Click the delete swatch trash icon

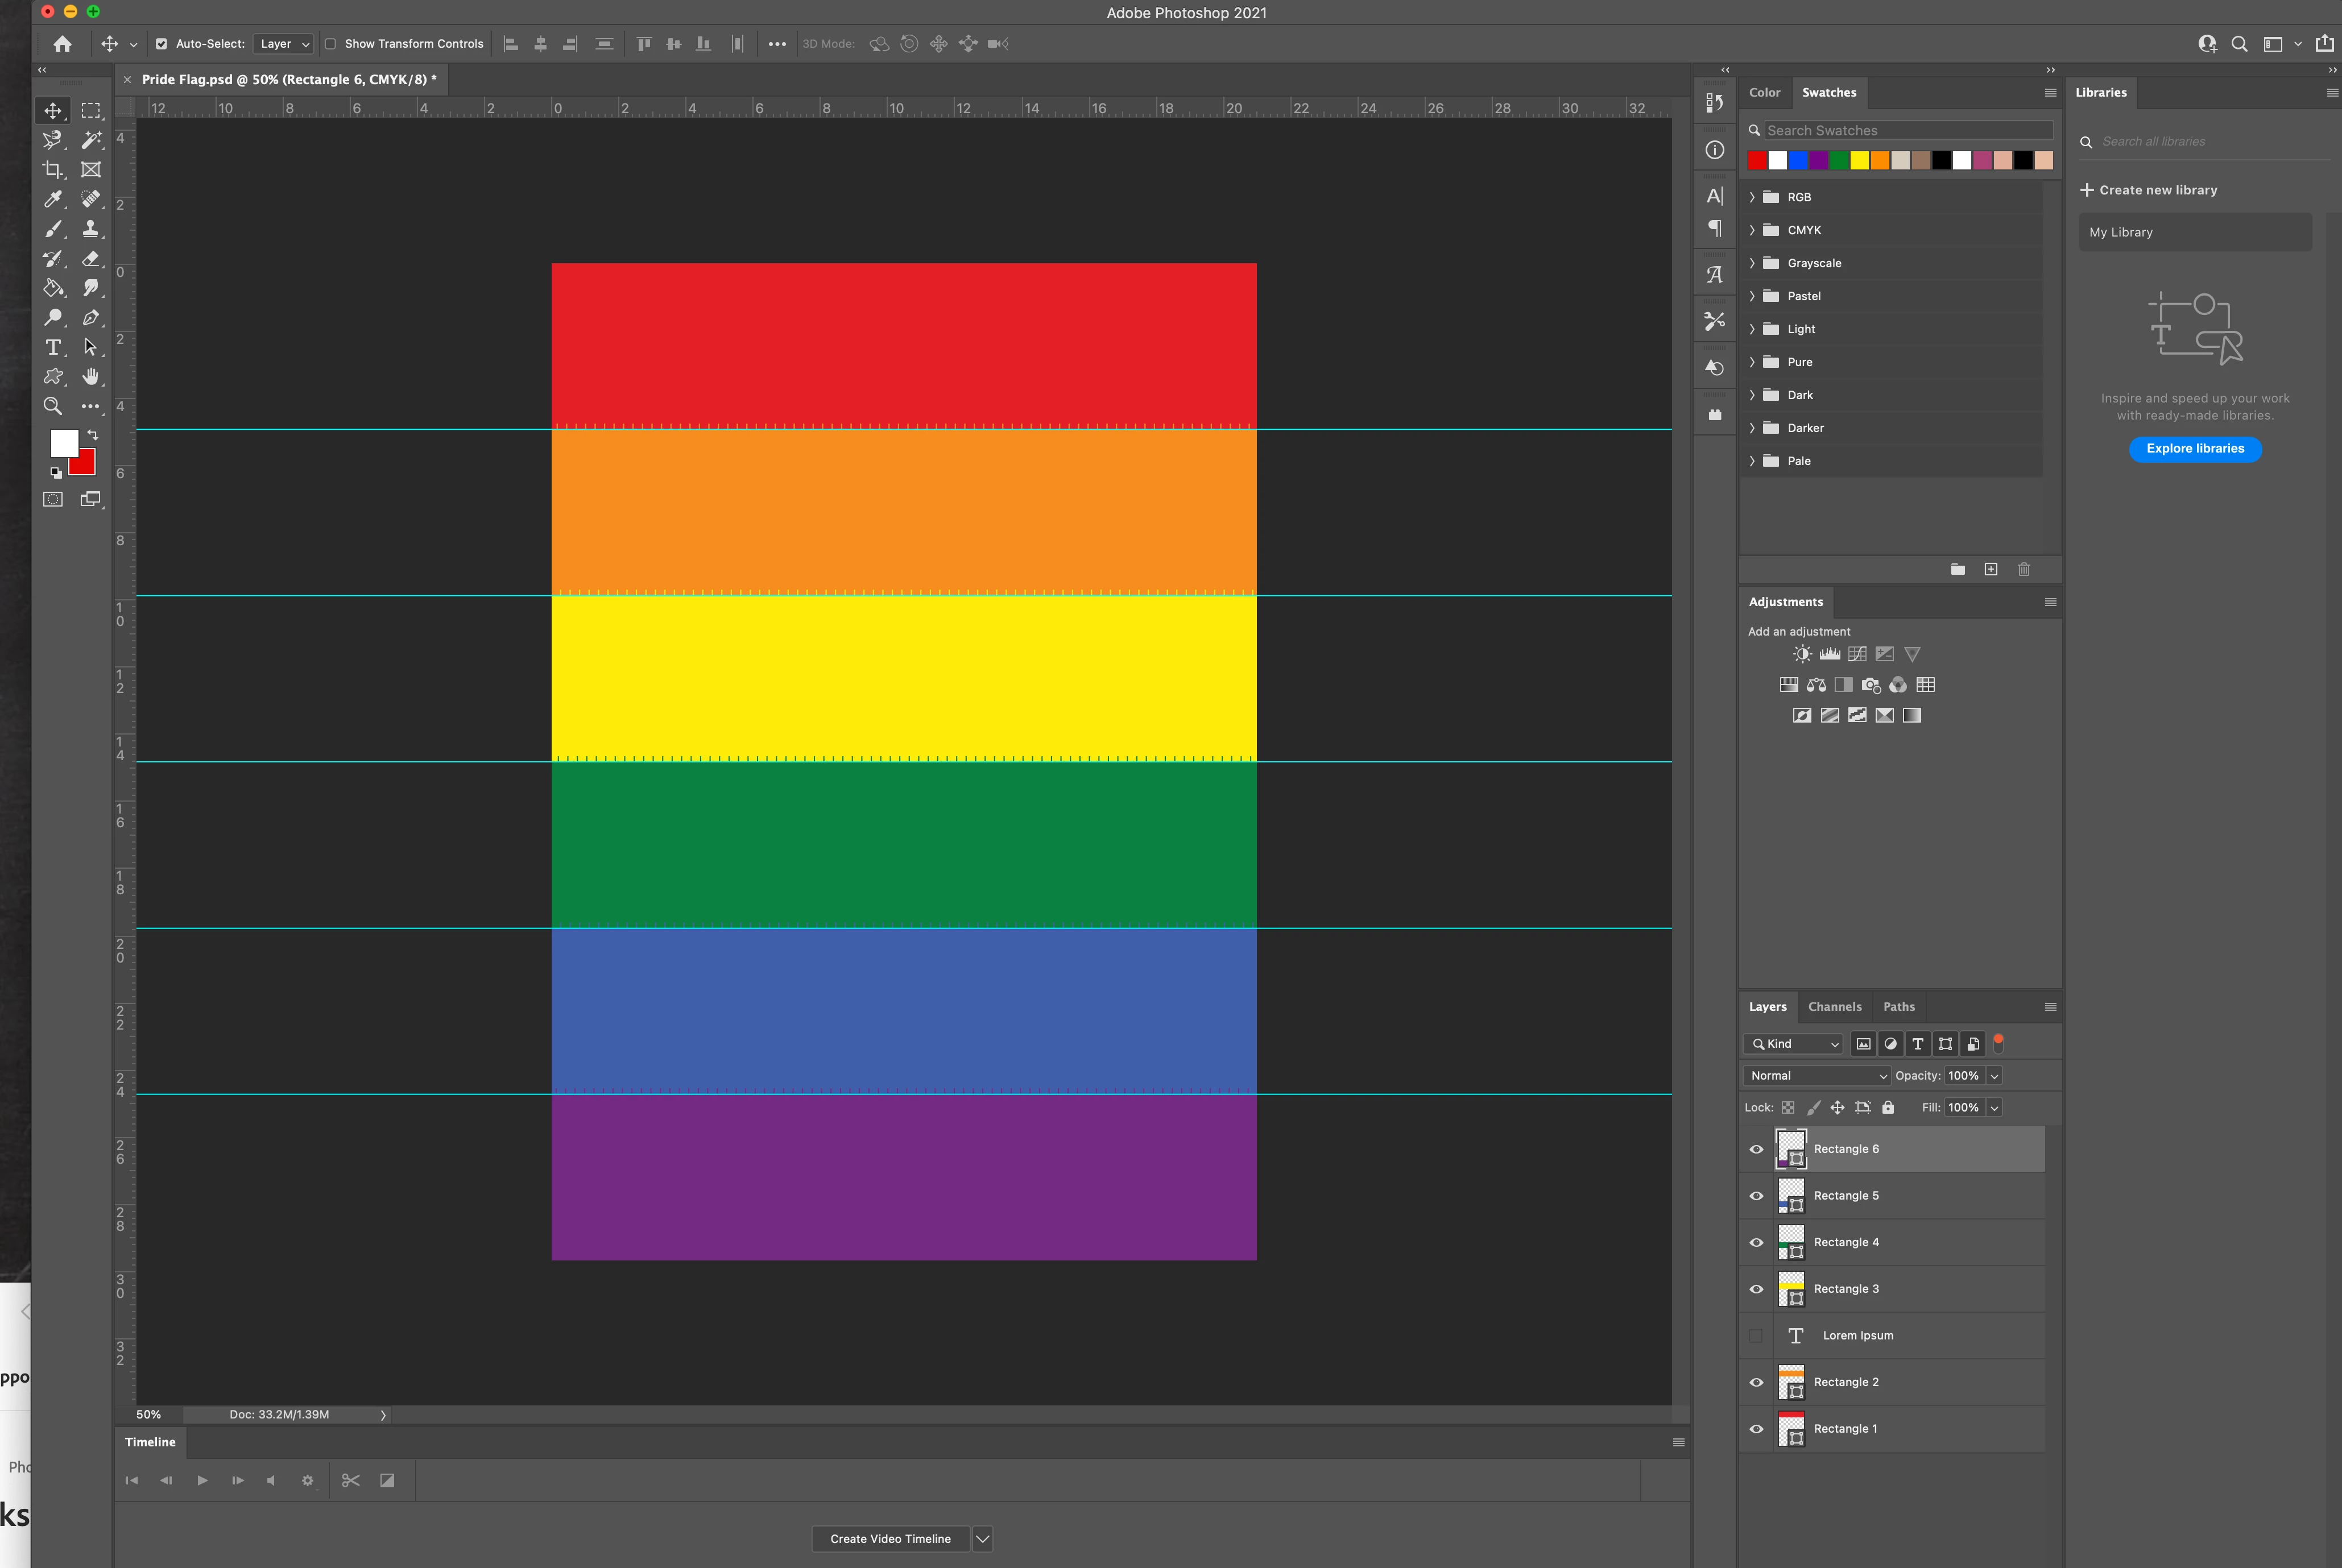coord(2024,569)
